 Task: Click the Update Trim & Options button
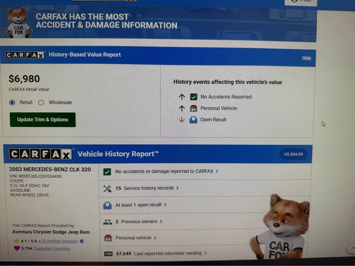coord(43,120)
